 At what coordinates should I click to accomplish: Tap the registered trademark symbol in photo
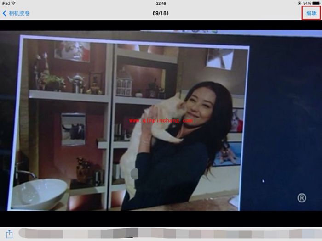[302, 198]
